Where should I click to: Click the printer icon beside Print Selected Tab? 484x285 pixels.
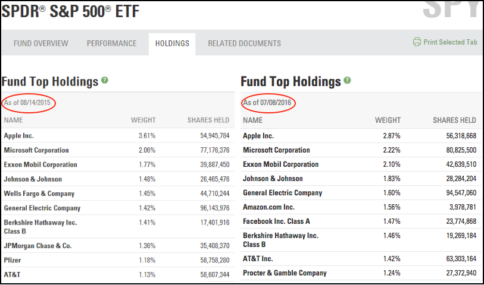pos(417,43)
